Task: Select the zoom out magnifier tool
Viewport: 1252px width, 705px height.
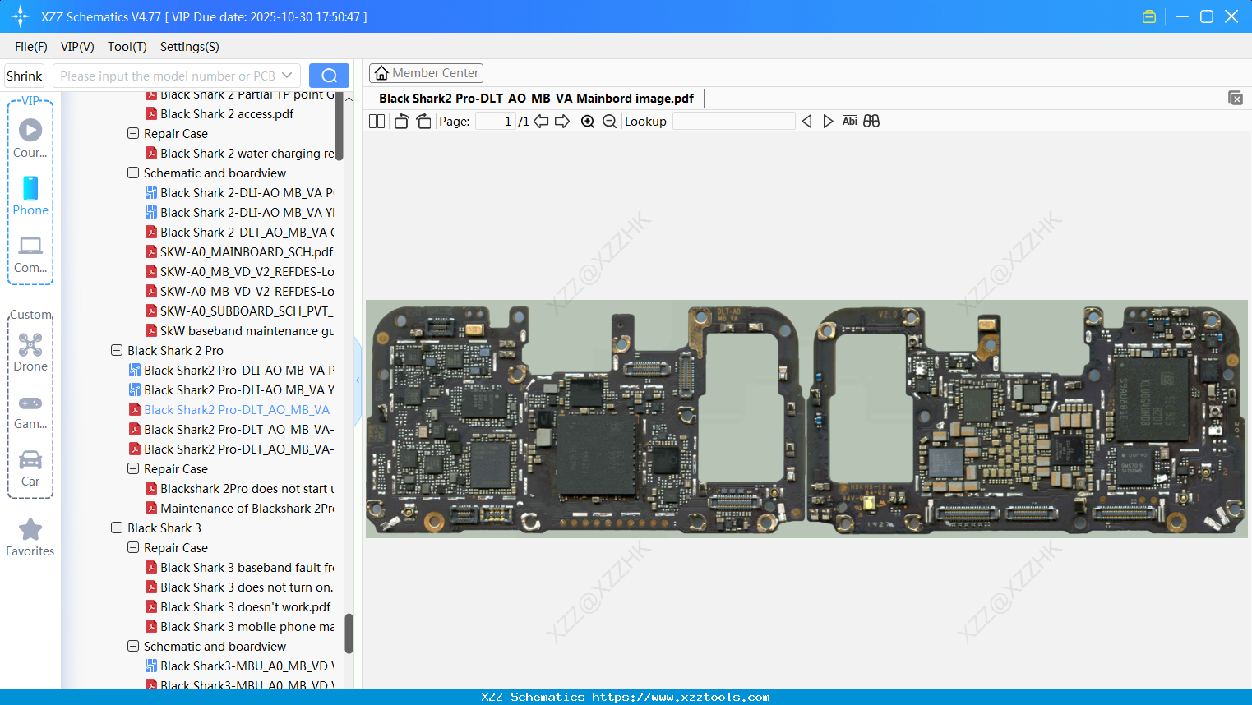Action: click(x=609, y=121)
